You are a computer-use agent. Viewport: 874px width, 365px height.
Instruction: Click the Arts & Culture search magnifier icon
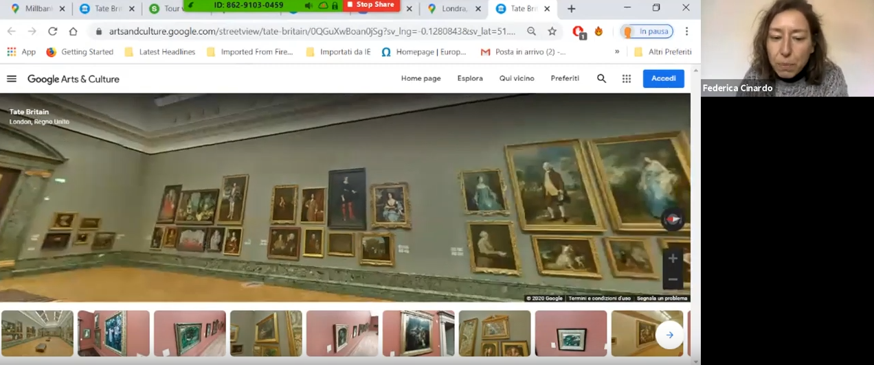coord(602,79)
